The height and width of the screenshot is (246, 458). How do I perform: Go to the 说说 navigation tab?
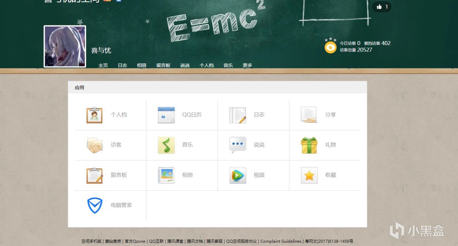pos(185,65)
